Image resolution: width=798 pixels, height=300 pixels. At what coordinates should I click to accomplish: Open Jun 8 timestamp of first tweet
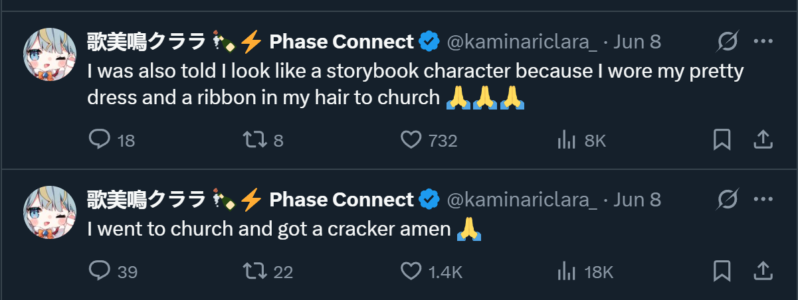click(x=637, y=42)
